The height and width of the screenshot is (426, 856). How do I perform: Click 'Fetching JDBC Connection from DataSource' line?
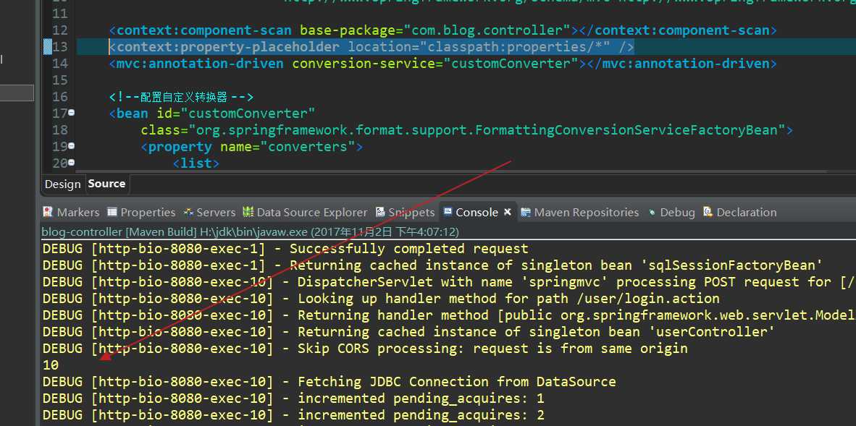pos(330,381)
